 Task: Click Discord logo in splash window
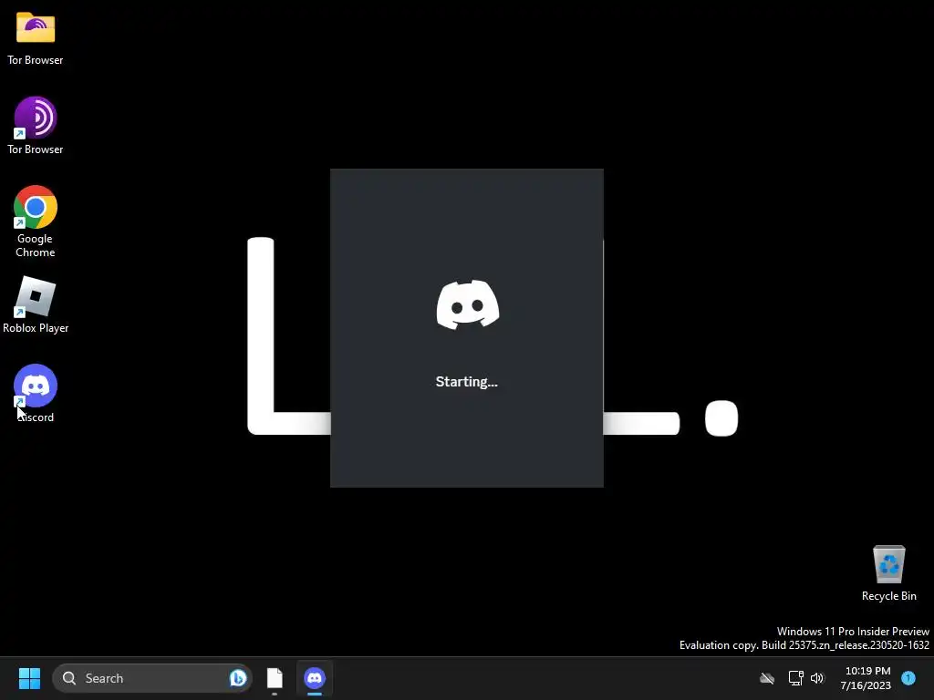point(468,304)
